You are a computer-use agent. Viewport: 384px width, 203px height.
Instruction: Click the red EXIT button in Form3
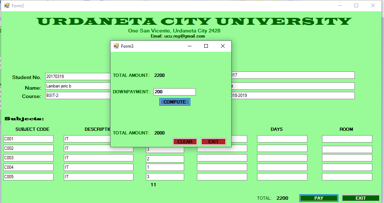point(213,142)
